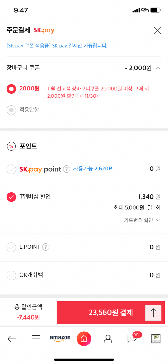Open my profile page icon

(108, 339)
